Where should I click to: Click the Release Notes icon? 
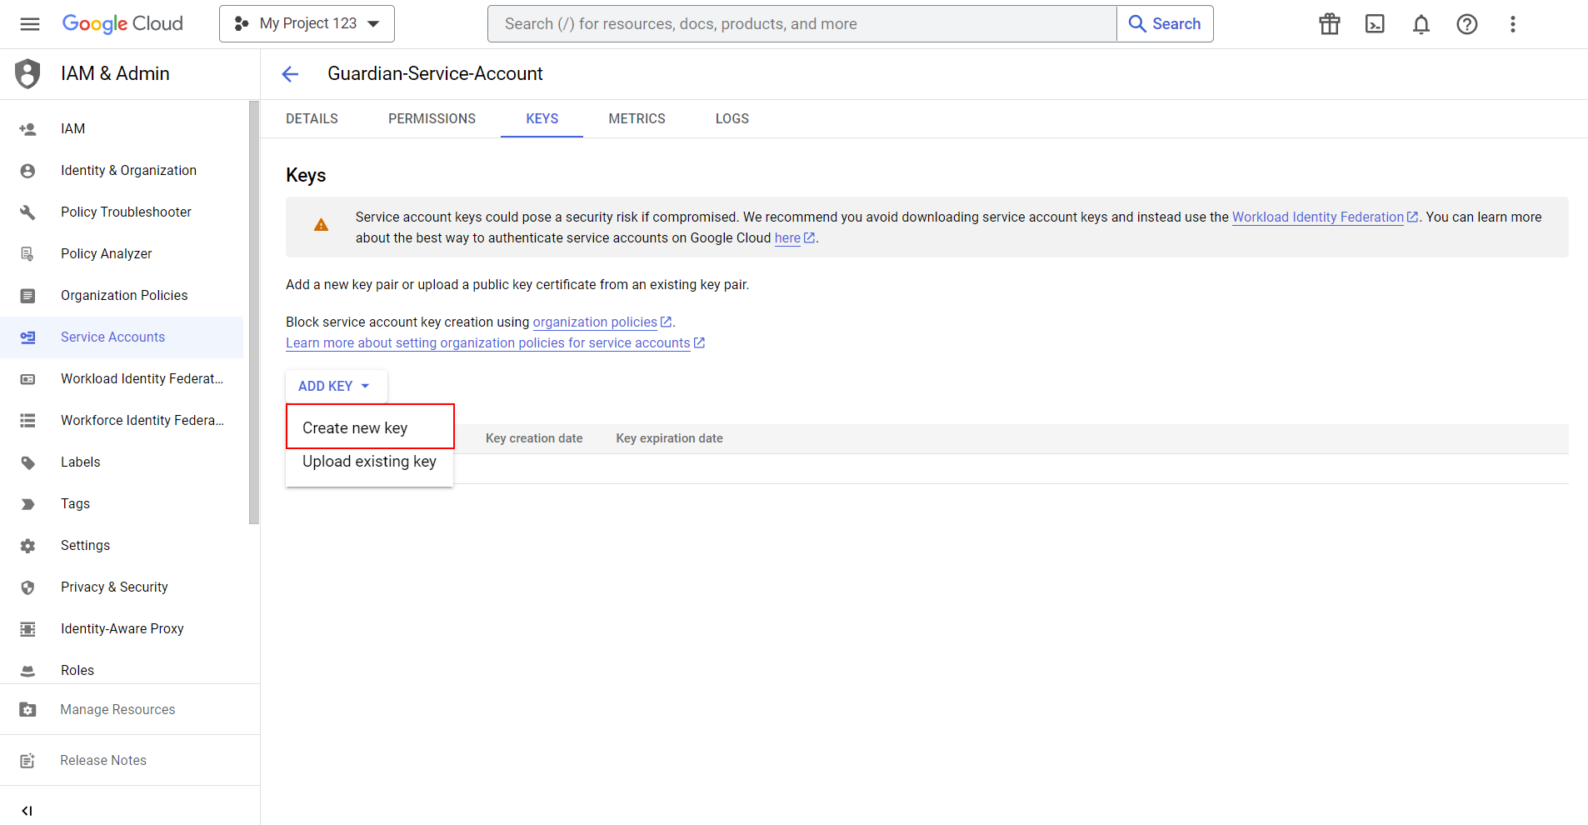tap(27, 761)
